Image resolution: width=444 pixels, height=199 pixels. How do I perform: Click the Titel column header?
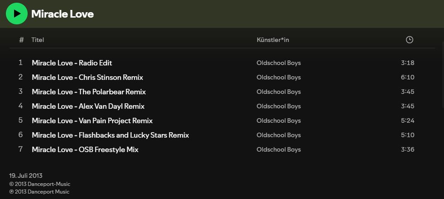pyautogui.click(x=38, y=40)
